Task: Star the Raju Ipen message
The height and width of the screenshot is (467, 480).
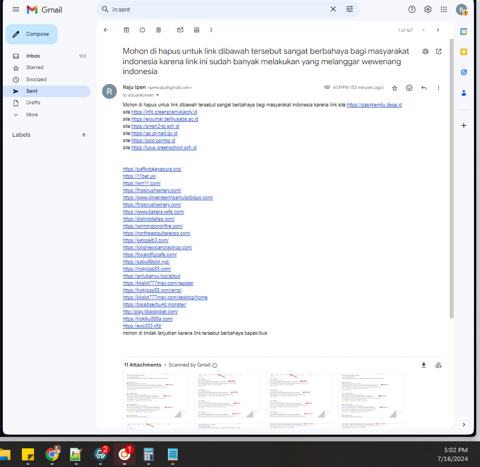Action: [394, 88]
